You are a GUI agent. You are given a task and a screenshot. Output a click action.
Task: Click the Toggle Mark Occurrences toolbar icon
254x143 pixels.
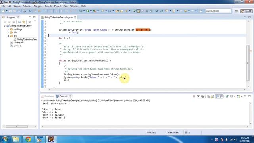coord(139,11)
